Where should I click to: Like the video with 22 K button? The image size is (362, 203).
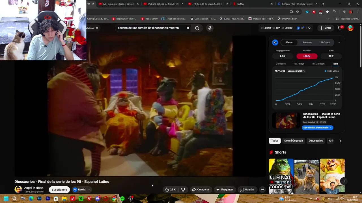point(170,189)
